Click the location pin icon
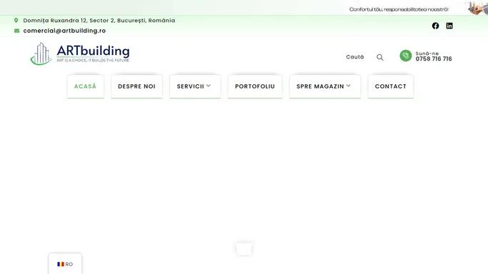Screen dimensions: 488x274 pyautogui.click(x=16, y=20)
